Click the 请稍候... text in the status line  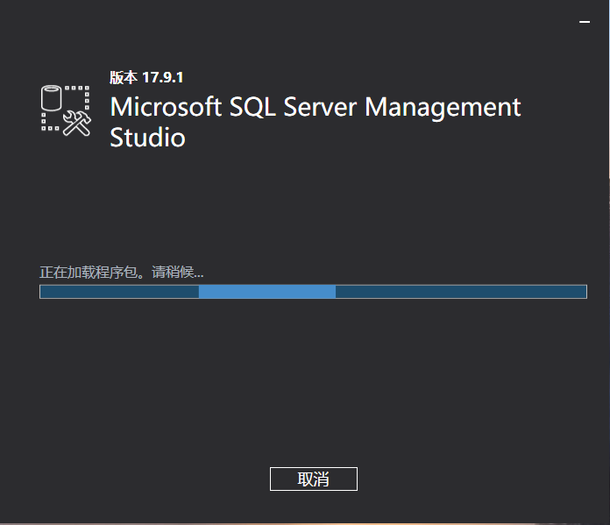point(177,272)
